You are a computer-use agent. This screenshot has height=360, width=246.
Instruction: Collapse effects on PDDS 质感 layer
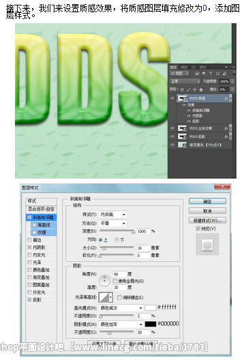point(230,98)
